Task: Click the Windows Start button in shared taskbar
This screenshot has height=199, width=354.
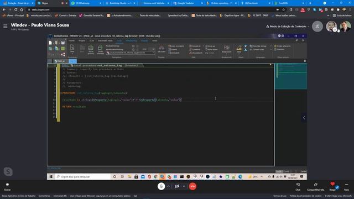Action: (51, 177)
